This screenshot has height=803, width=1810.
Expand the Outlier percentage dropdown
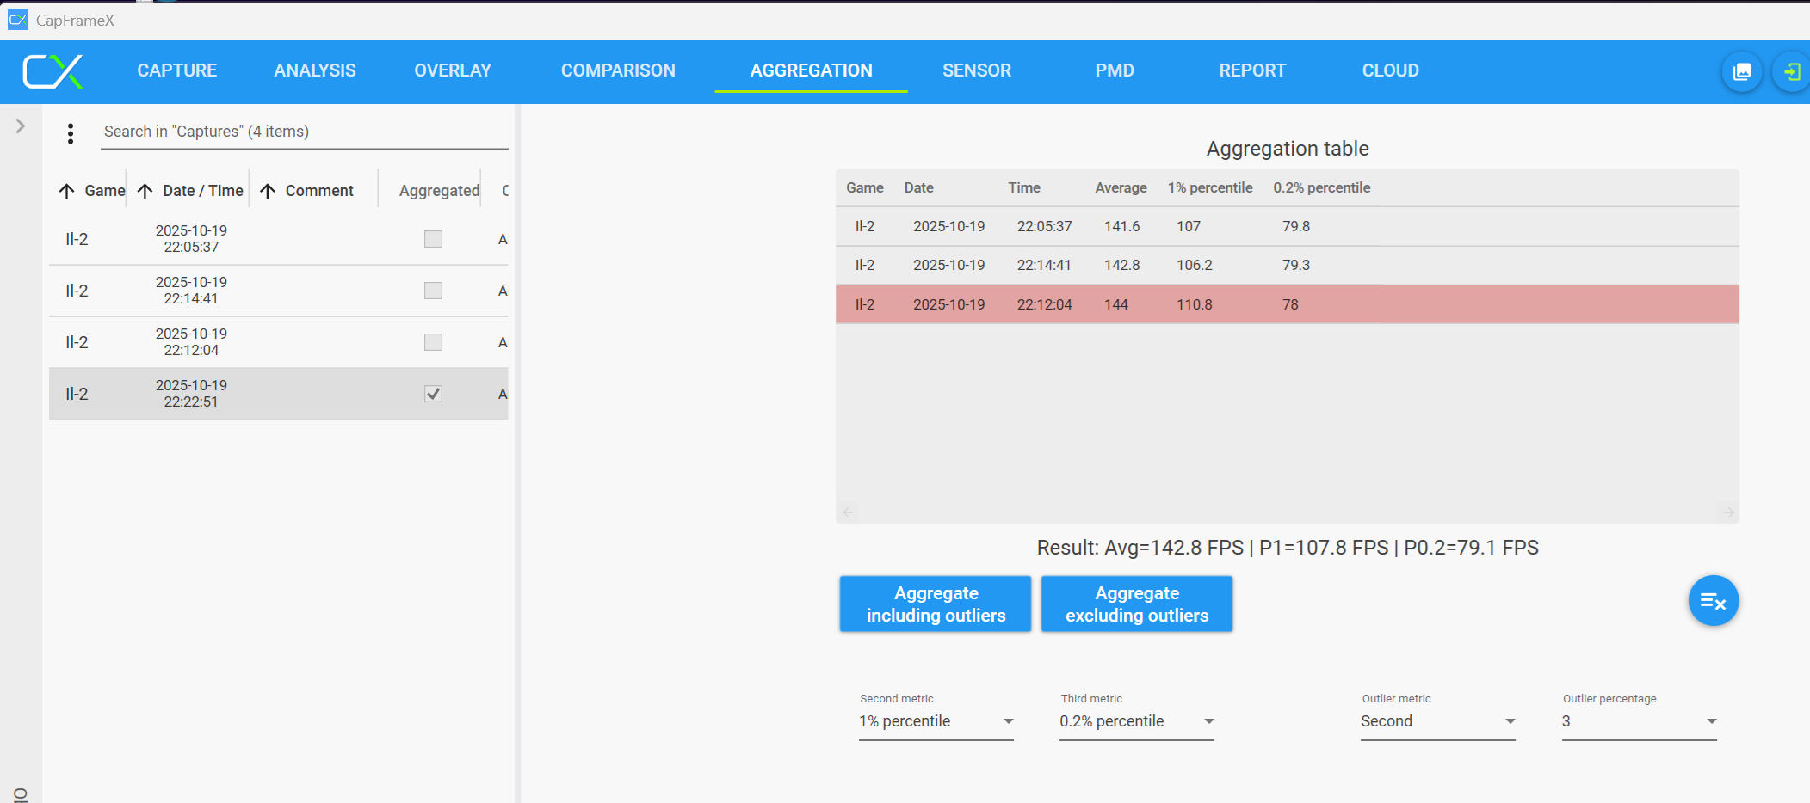(1638, 721)
